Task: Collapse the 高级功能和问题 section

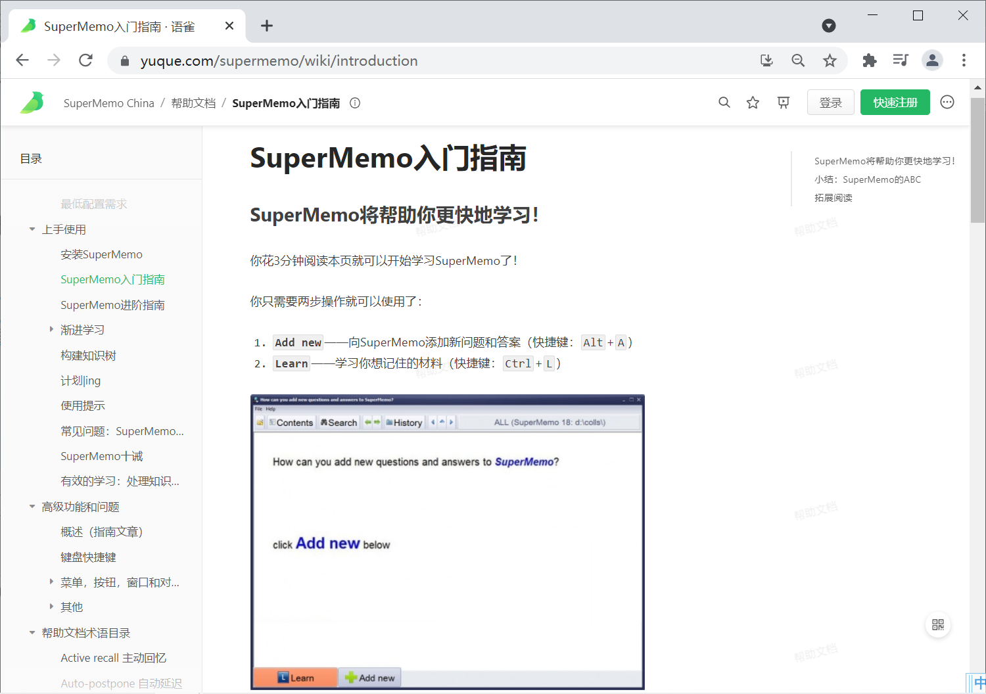Action: click(x=32, y=506)
